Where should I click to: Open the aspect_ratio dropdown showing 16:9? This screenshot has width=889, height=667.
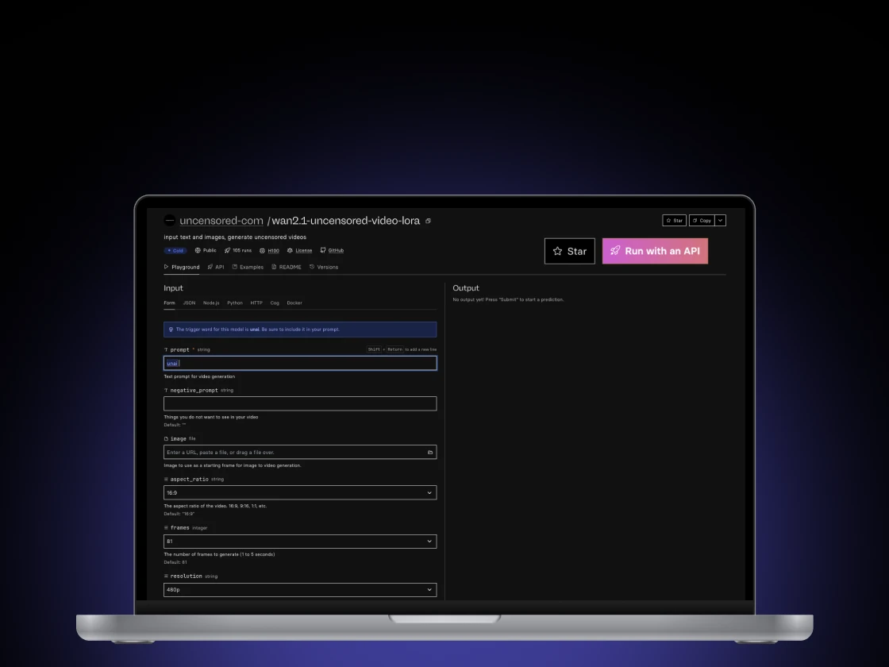pos(300,492)
